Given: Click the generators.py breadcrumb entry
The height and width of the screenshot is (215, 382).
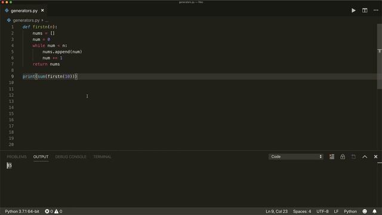Looking at the screenshot, I should [x=26, y=20].
